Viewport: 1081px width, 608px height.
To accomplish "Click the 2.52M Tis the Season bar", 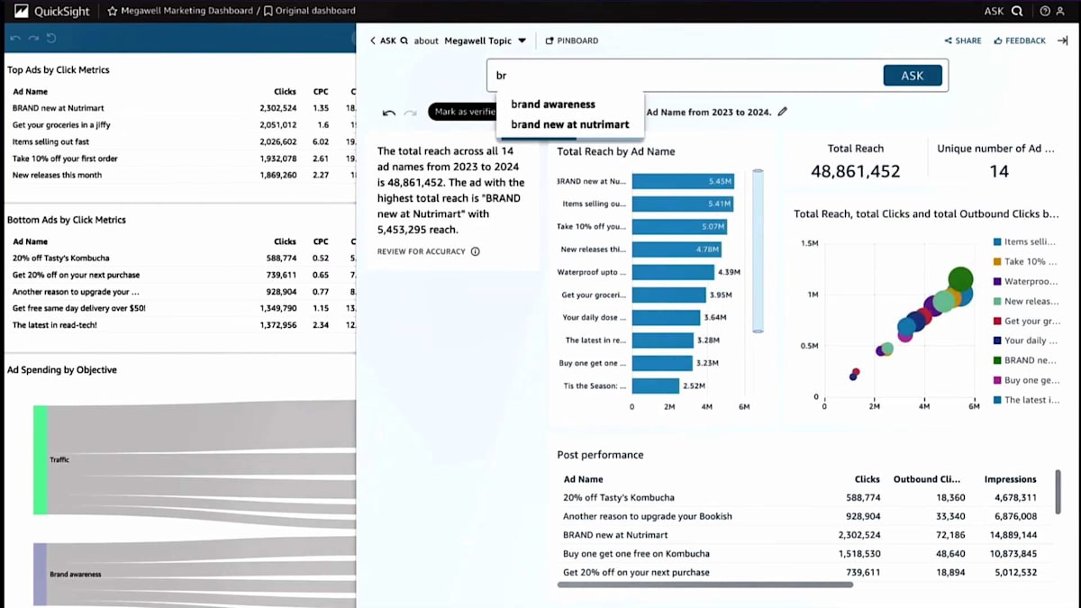I will point(656,386).
